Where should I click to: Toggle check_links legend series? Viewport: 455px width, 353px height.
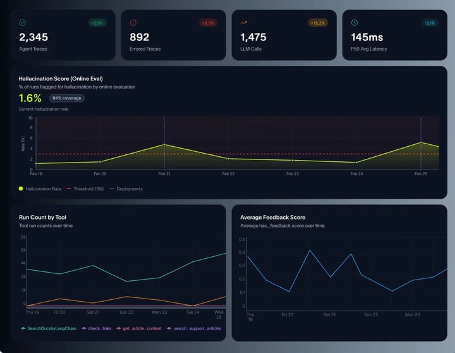(96, 328)
